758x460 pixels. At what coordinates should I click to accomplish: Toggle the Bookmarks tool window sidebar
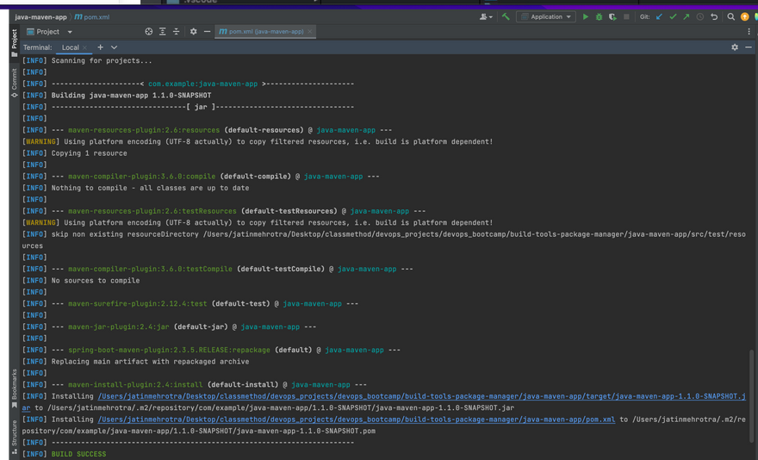coord(14,389)
